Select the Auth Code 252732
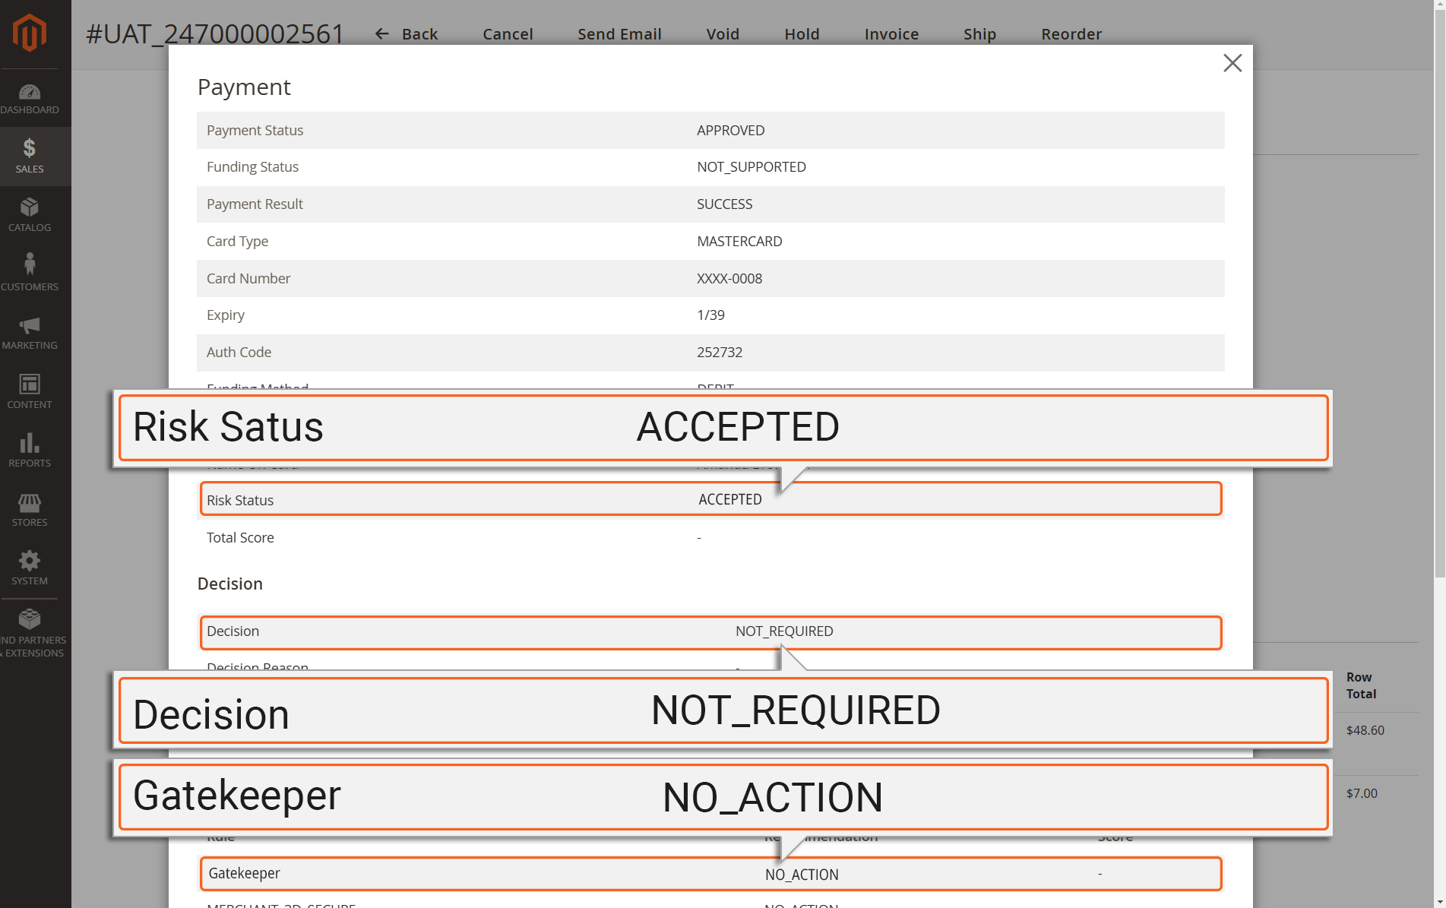1446x908 pixels. (x=720, y=352)
